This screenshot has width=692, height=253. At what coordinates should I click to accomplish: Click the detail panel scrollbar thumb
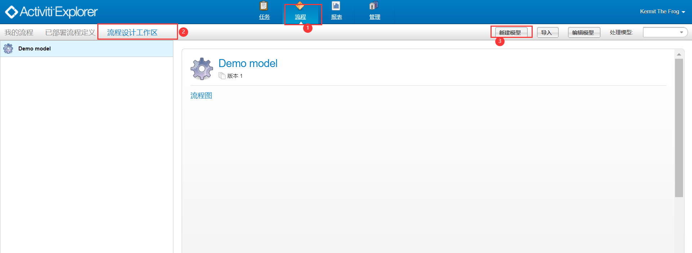point(679,128)
